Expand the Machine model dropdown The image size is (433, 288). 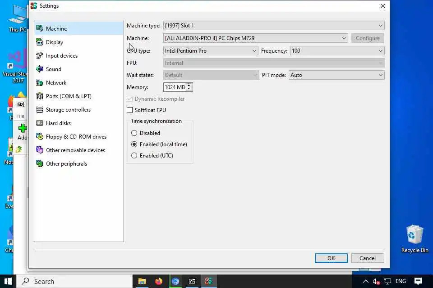pos(255,38)
